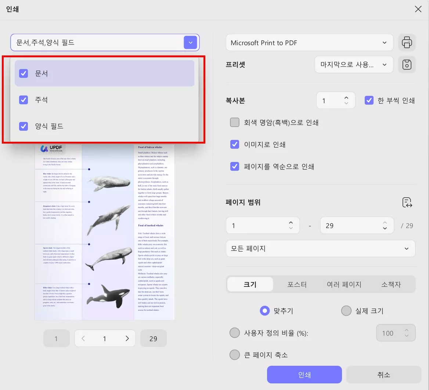Click the 취소 button
Image resolution: width=429 pixels, height=390 pixels.
click(x=383, y=374)
